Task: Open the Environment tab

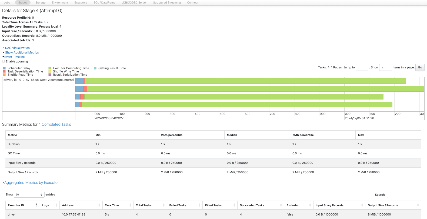Action: [60, 2]
